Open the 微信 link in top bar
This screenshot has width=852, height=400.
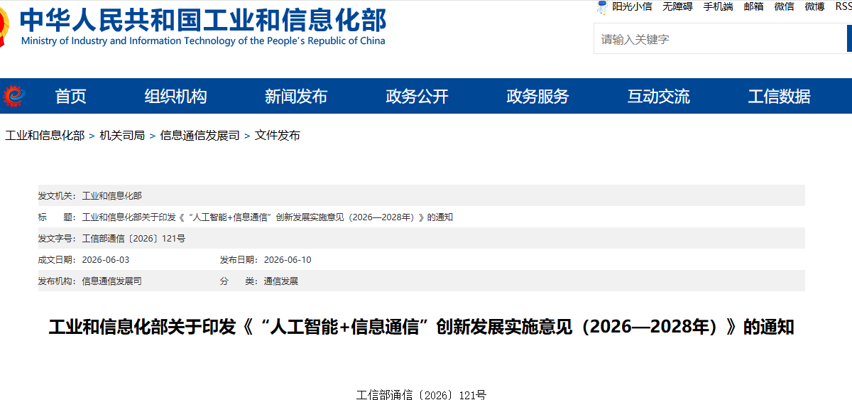784,6
